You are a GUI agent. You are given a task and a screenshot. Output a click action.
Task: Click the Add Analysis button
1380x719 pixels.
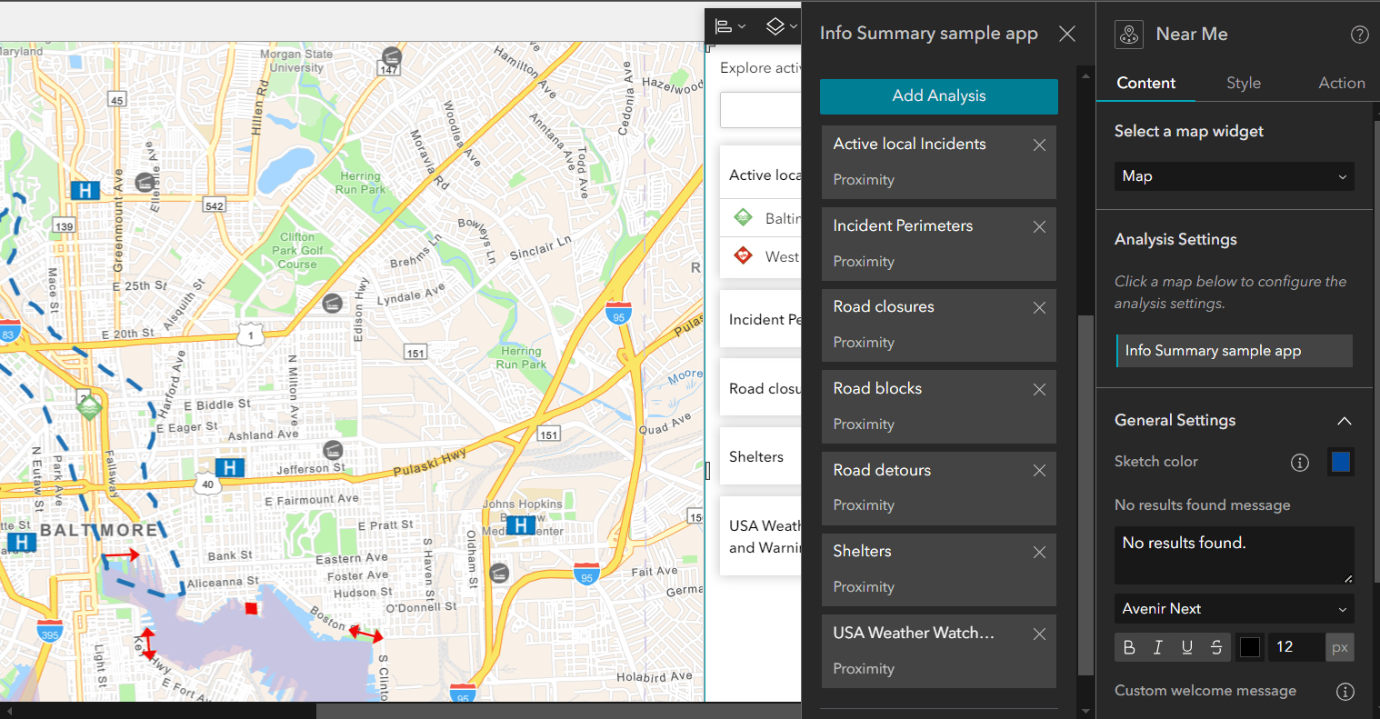pos(938,96)
